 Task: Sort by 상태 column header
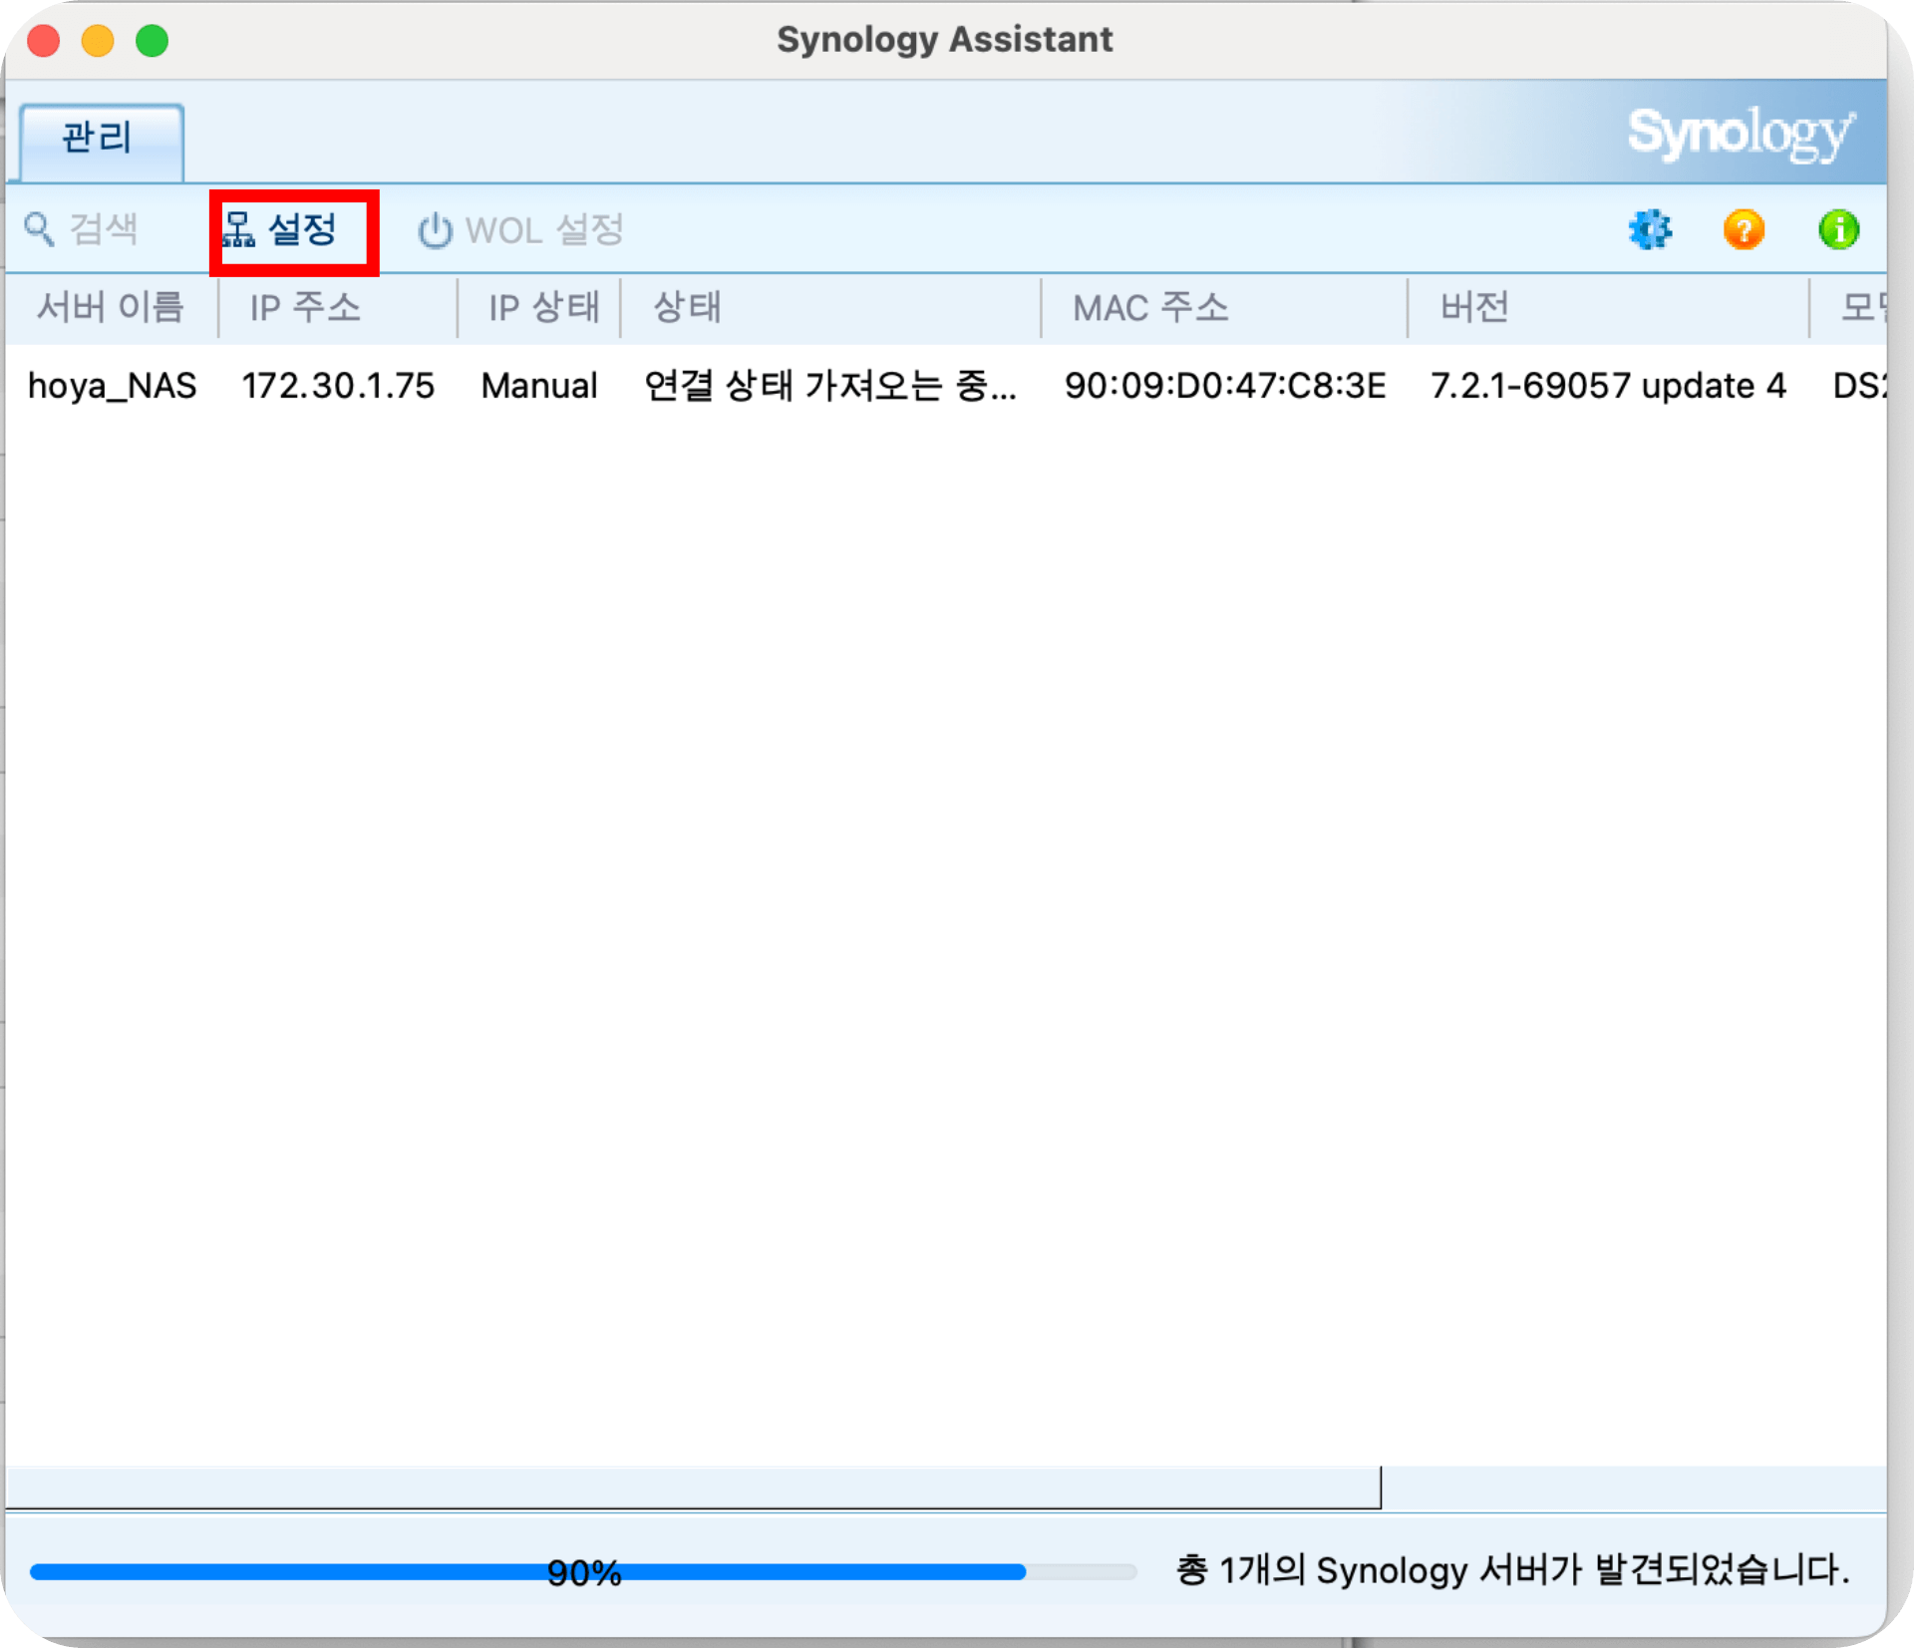pyautogui.click(x=830, y=307)
